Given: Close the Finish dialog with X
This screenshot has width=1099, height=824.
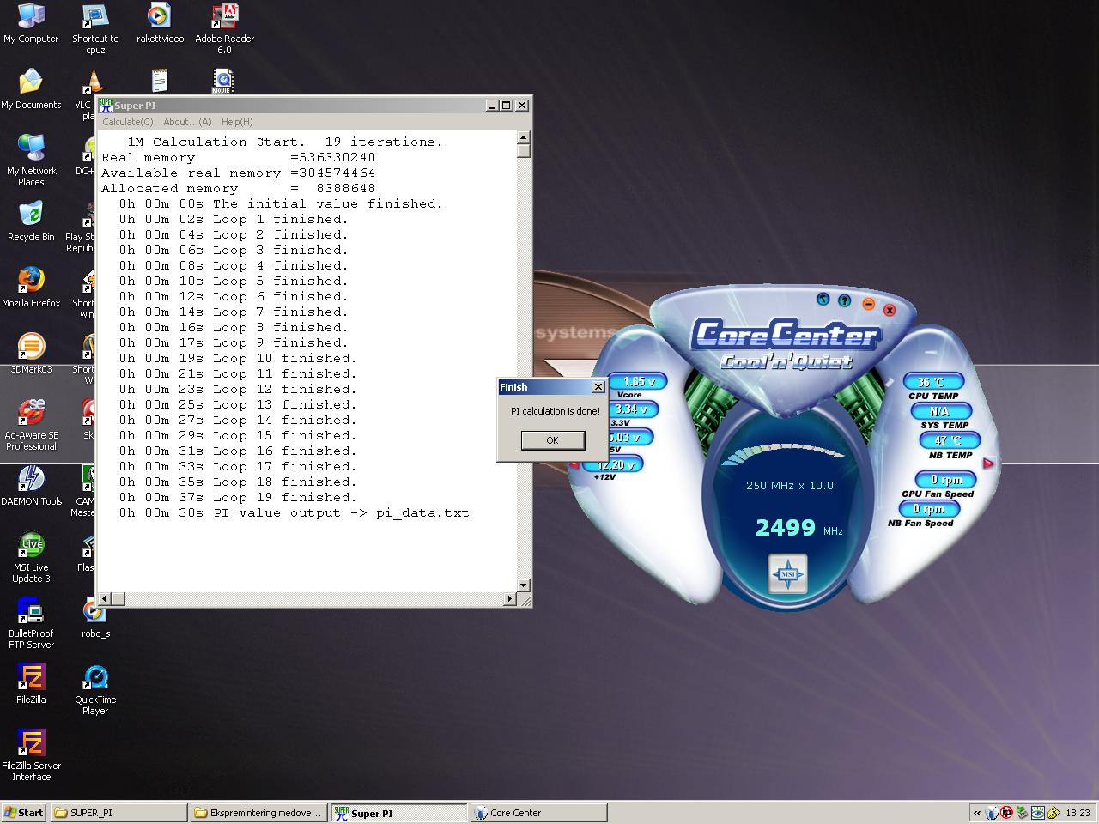Looking at the screenshot, I should tap(598, 387).
